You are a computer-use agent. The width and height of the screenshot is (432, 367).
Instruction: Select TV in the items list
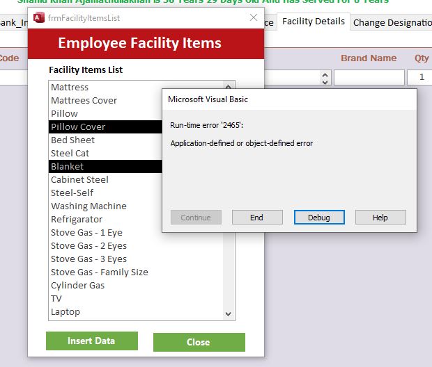click(136, 298)
